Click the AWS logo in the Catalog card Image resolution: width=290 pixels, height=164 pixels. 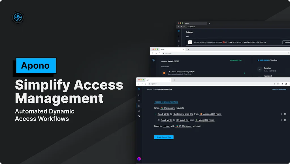point(190,42)
